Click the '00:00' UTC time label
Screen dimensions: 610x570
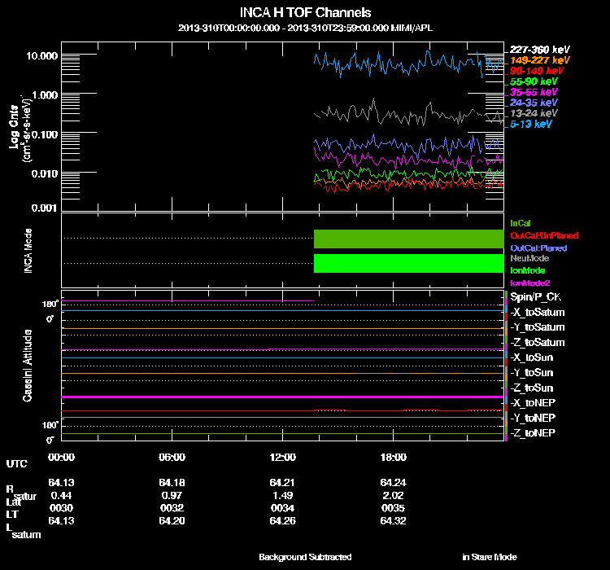point(62,457)
